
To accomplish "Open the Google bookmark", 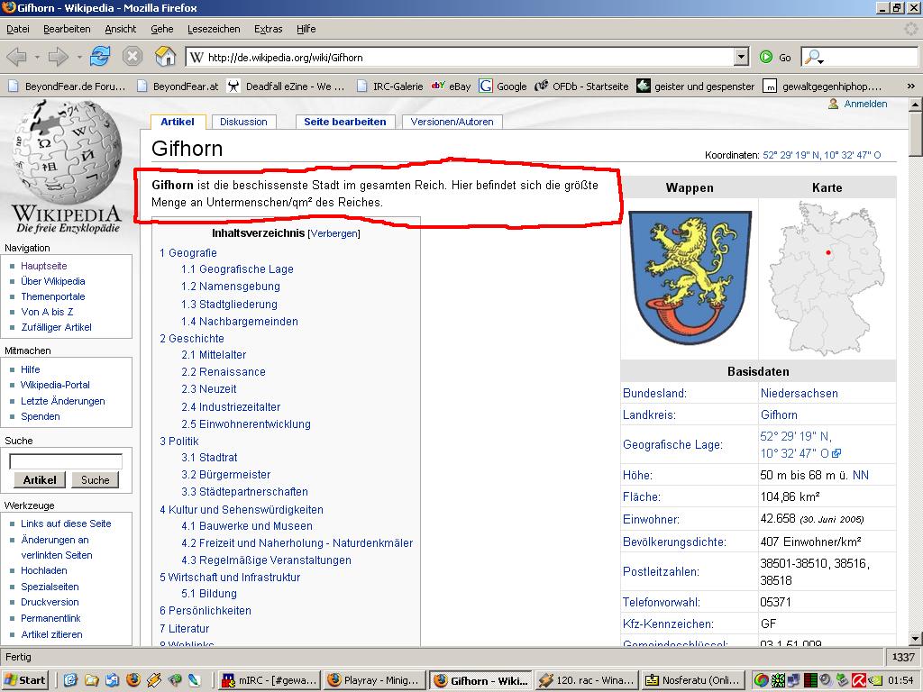I will point(503,86).
